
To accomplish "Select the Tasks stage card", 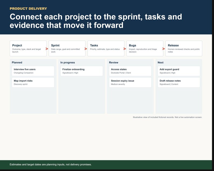I will [x=106, y=48].
